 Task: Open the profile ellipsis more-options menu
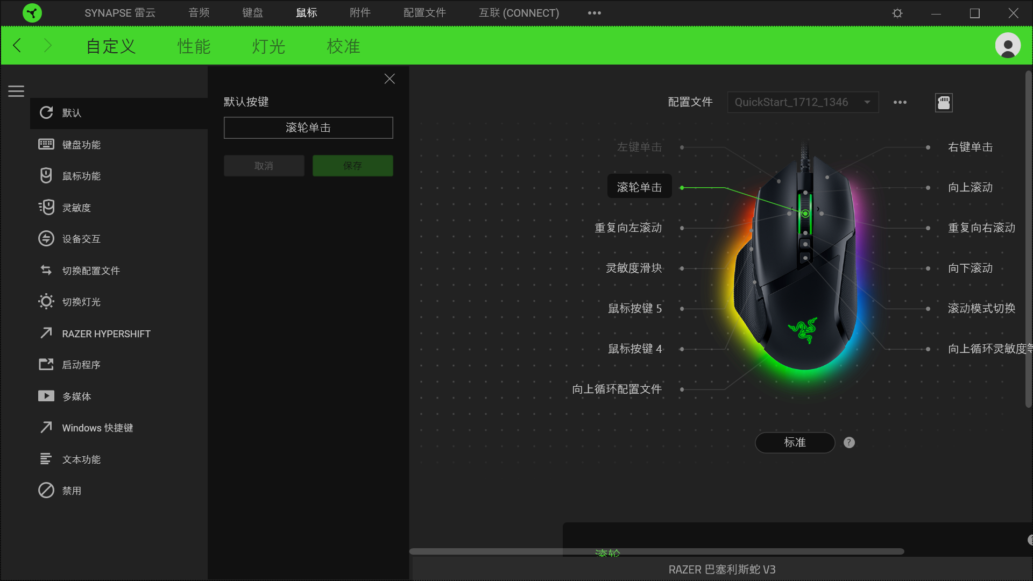click(900, 102)
